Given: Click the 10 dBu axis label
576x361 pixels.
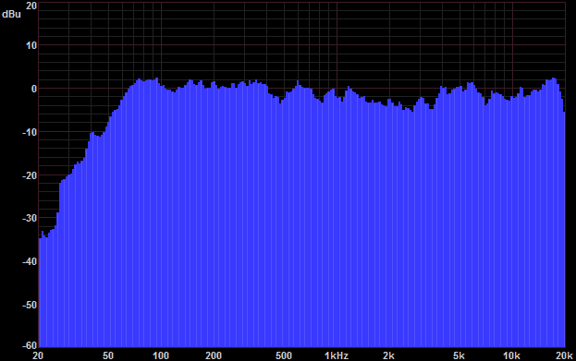Looking at the screenshot, I should click(31, 45).
